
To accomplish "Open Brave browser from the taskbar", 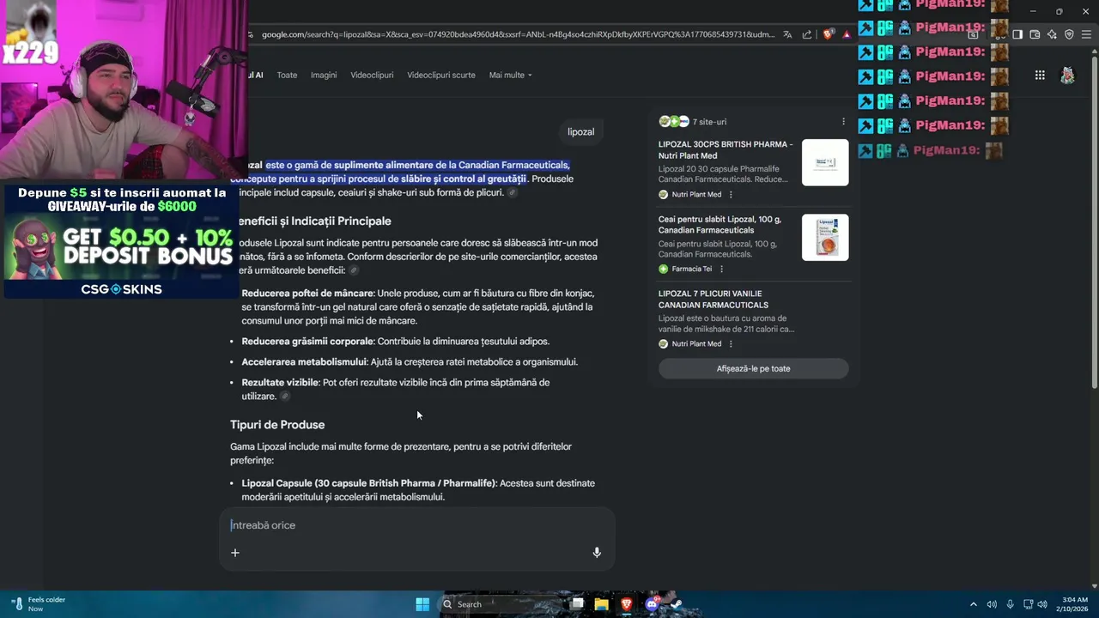I will click(627, 604).
